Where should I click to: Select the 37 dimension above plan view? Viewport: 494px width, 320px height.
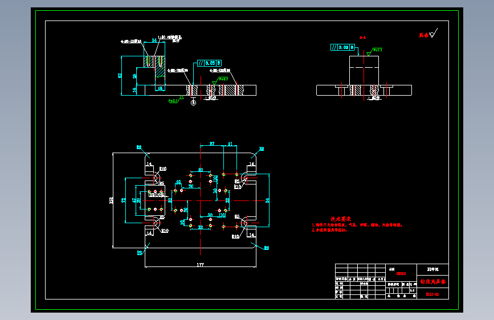coord(212,143)
